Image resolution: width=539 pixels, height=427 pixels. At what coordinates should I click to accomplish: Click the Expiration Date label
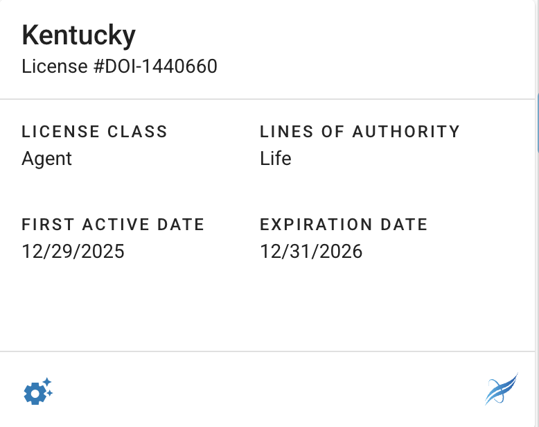344,225
